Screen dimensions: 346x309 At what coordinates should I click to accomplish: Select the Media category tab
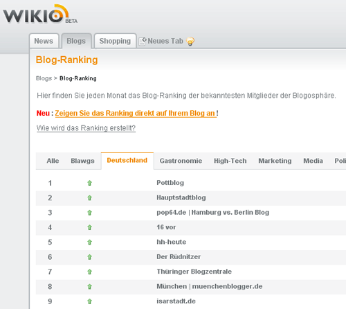coord(313,161)
